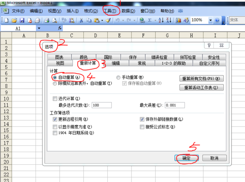
Task: Expand the Redo history dropdown arrow
Action: [x=134, y=20]
